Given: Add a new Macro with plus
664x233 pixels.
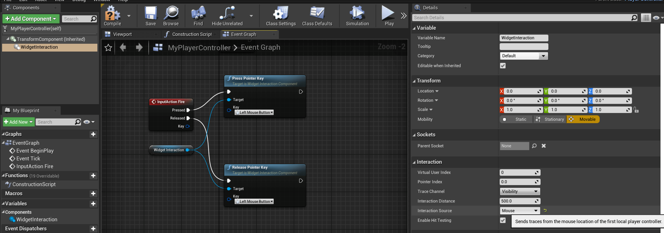Looking at the screenshot, I should pyautogui.click(x=93, y=194).
